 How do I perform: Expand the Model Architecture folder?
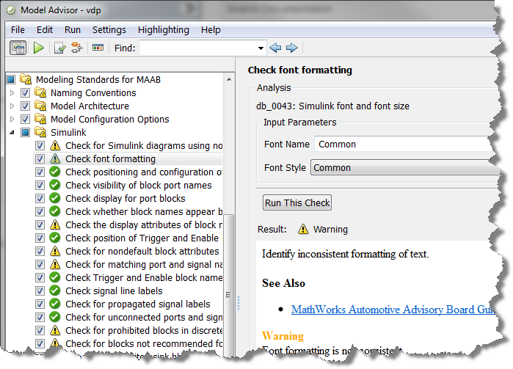pyautogui.click(x=12, y=106)
